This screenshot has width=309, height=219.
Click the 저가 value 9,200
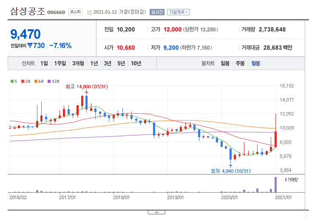[171, 48]
